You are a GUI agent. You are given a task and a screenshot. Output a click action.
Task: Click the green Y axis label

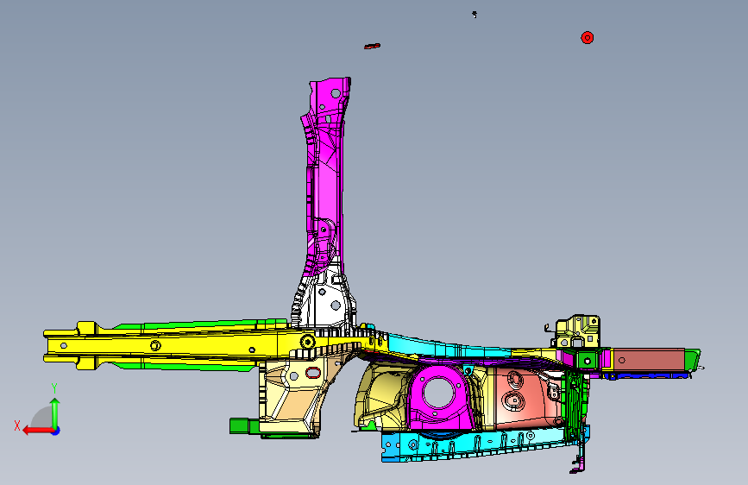pos(54,388)
